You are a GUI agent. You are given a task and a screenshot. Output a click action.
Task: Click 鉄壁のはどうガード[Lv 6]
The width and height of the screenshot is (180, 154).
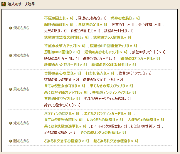pyautogui.click(x=140, y=59)
